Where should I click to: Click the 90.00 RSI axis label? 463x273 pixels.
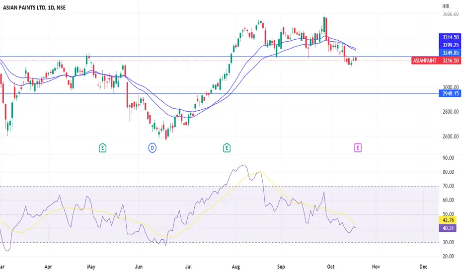point(448,158)
